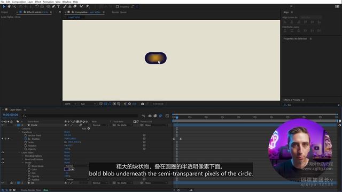342x192 pixels.
Task: Hide the BG layer eye icon
Action: point(2,183)
